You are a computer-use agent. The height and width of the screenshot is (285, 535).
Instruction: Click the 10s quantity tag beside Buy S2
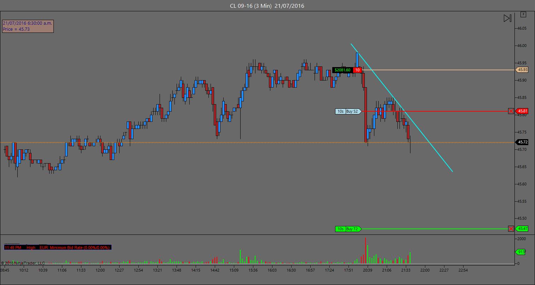[x=340, y=111]
